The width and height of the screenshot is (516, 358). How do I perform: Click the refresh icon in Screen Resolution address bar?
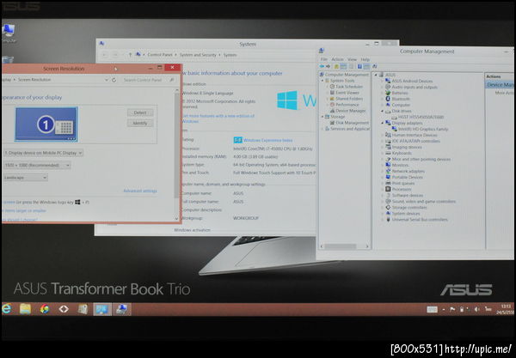tap(114, 80)
